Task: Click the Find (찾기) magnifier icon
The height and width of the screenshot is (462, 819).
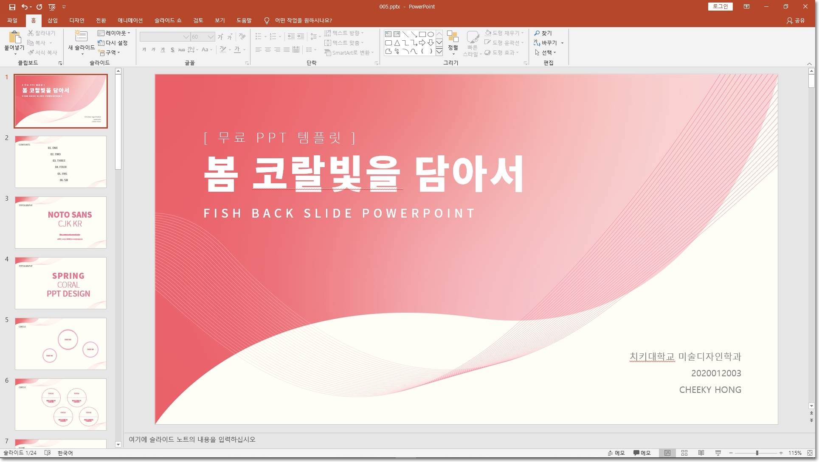Action: [537, 33]
